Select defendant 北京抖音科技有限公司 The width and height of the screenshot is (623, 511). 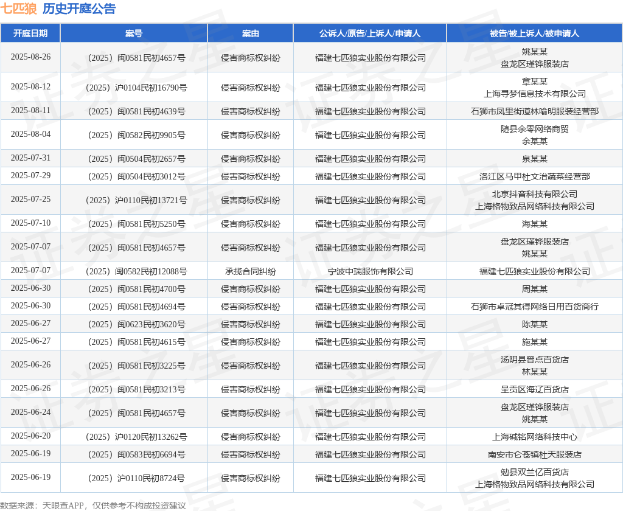(x=534, y=194)
